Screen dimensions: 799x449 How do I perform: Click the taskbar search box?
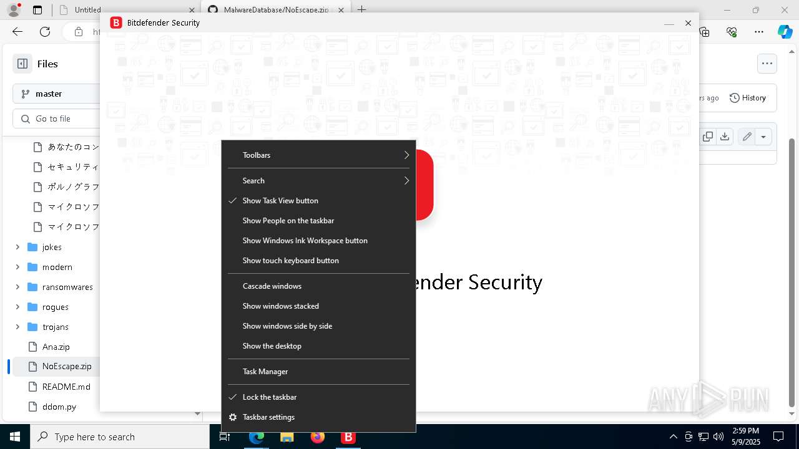pos(120,437)
